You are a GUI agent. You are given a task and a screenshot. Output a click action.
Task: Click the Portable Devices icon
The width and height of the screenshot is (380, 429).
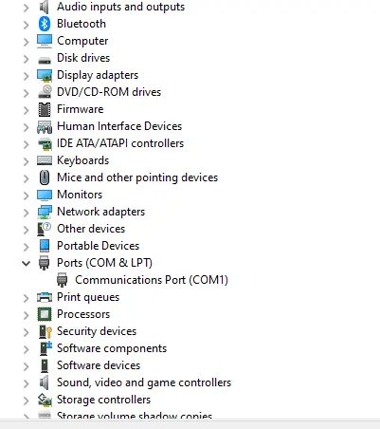point(45,246)
